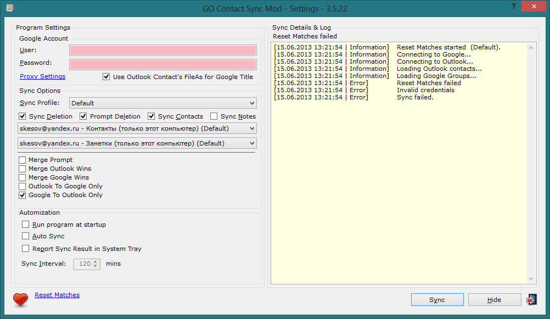Click the help question mark in title bar
Image resolution: width=550 pixels, height=319 pixels.
click(x=514, y=7)
